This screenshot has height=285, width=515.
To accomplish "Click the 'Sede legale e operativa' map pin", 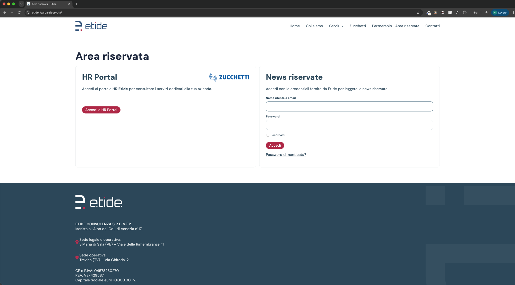I will [x=77, y=242].
